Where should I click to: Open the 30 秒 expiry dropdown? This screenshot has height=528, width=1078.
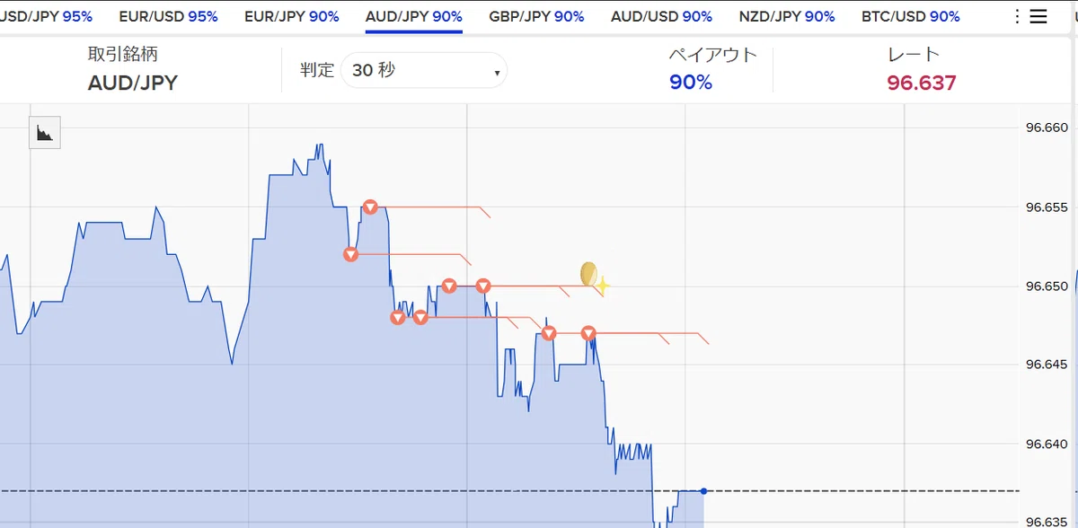424,70
